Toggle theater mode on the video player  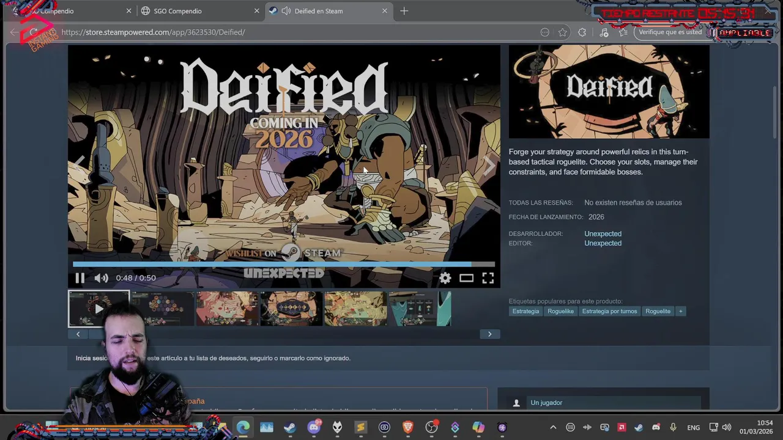pyautogui.click(x=467, y=278)
